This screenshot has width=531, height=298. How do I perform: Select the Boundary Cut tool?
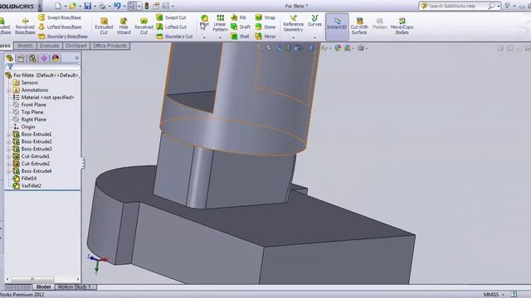(x=174, y=36)
